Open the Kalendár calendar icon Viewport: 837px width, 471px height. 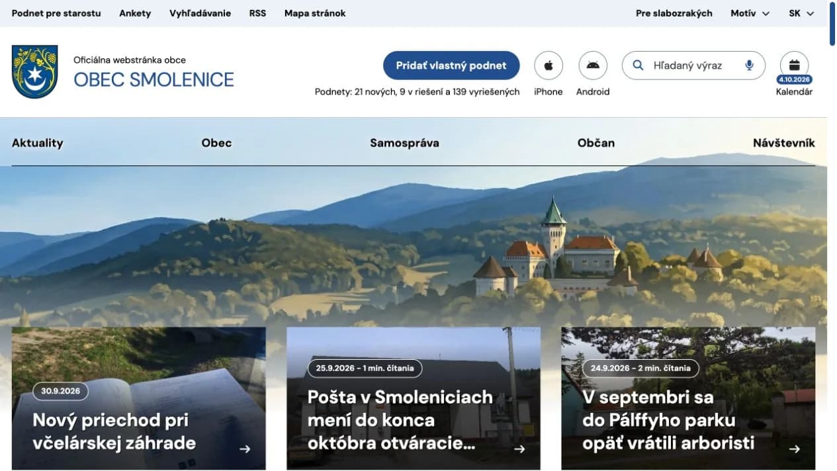(x=794, y=65)
